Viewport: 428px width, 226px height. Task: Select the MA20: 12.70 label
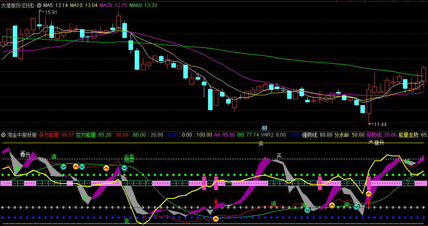pos(113,5)
